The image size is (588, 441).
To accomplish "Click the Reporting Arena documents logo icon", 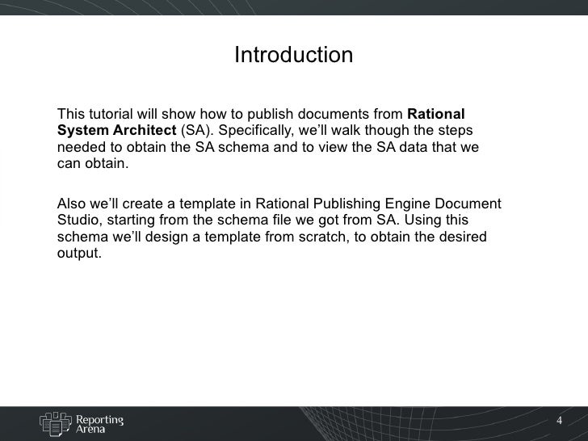I will pos(56,424).
